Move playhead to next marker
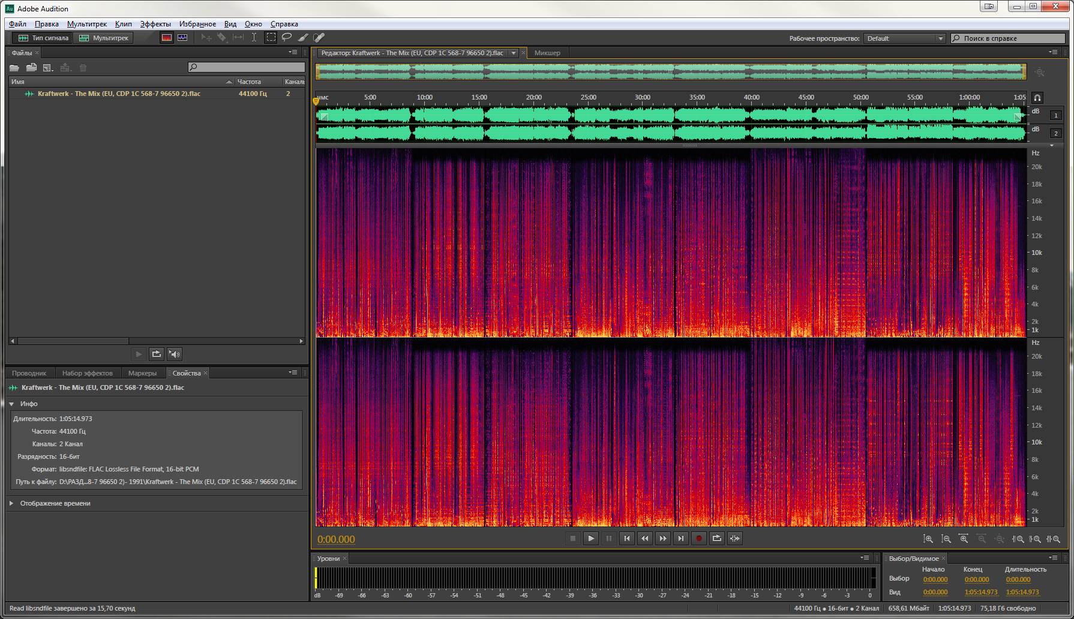This screenshot has height=619, width=1074. (x=681, y=539)
